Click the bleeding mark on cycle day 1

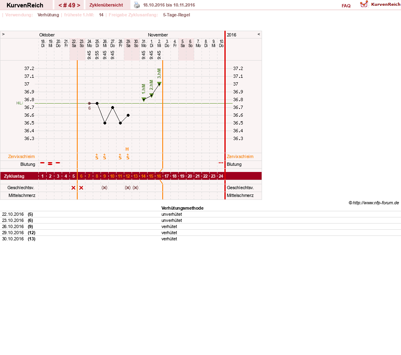43,163
